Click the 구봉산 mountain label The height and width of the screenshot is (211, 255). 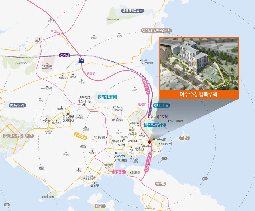click(66, 154)
